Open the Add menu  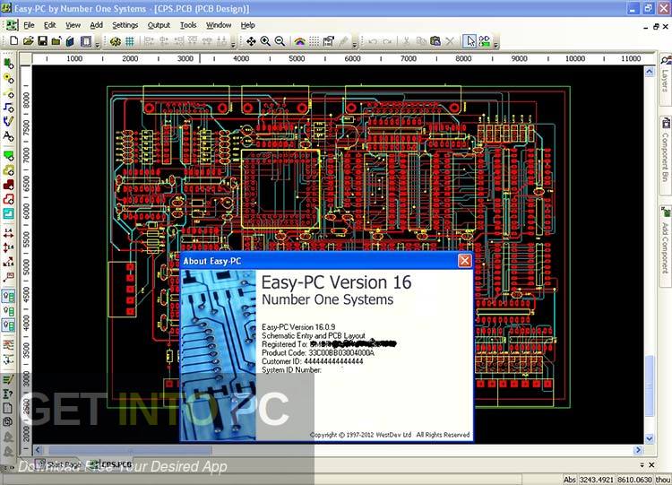tap(96, 25)
